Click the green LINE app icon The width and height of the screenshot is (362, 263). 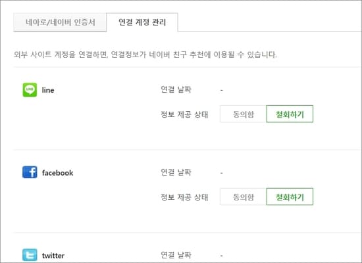click(x=30, y=89)
